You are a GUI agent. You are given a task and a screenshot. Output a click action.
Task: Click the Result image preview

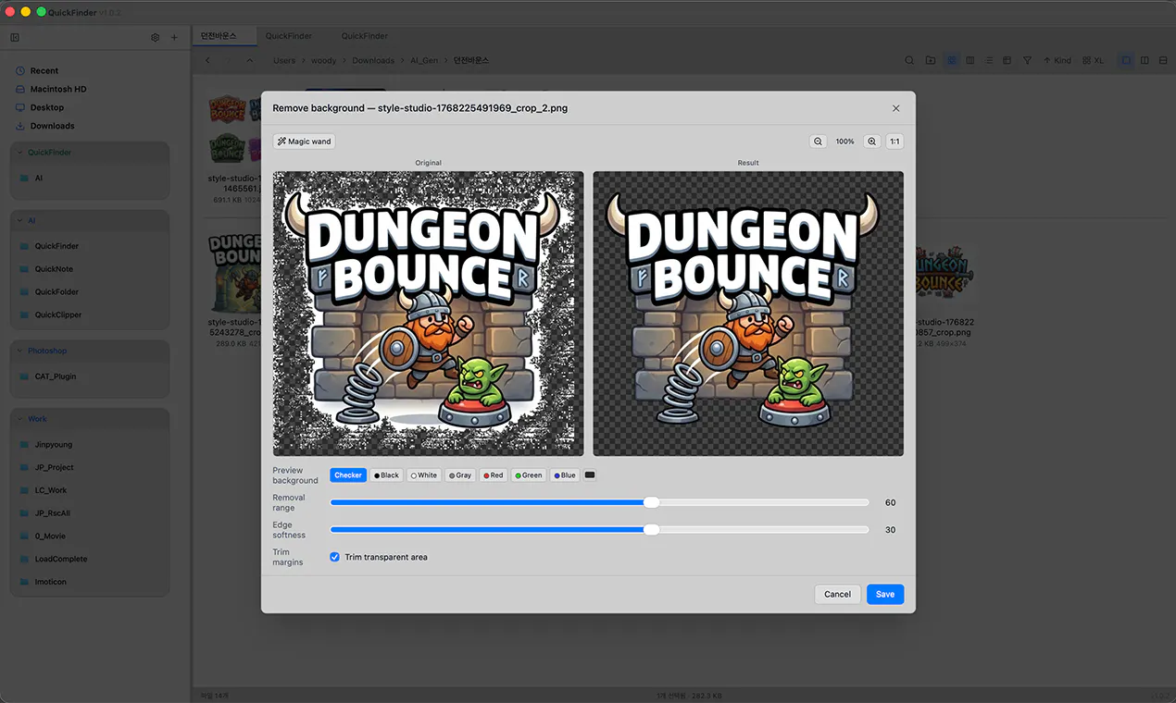[748, 314]
